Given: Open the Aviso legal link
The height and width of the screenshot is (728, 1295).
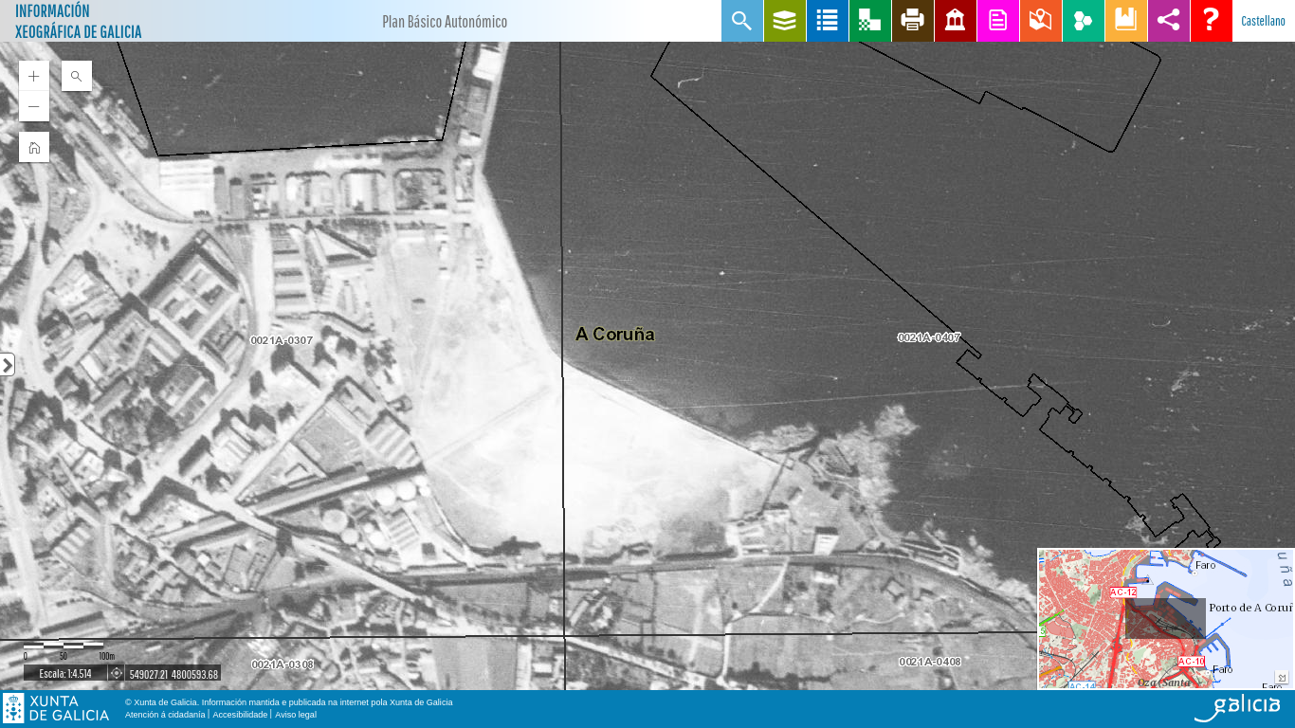Looking at the screenshot, I should tap(296, 715).
